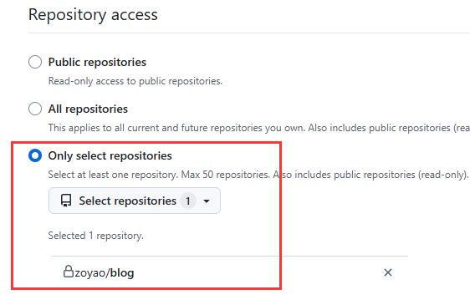The width and height of the screenshot is (470, 305).
Task: Click the dropdown caret in Select repositories
Action: [207, 201]
